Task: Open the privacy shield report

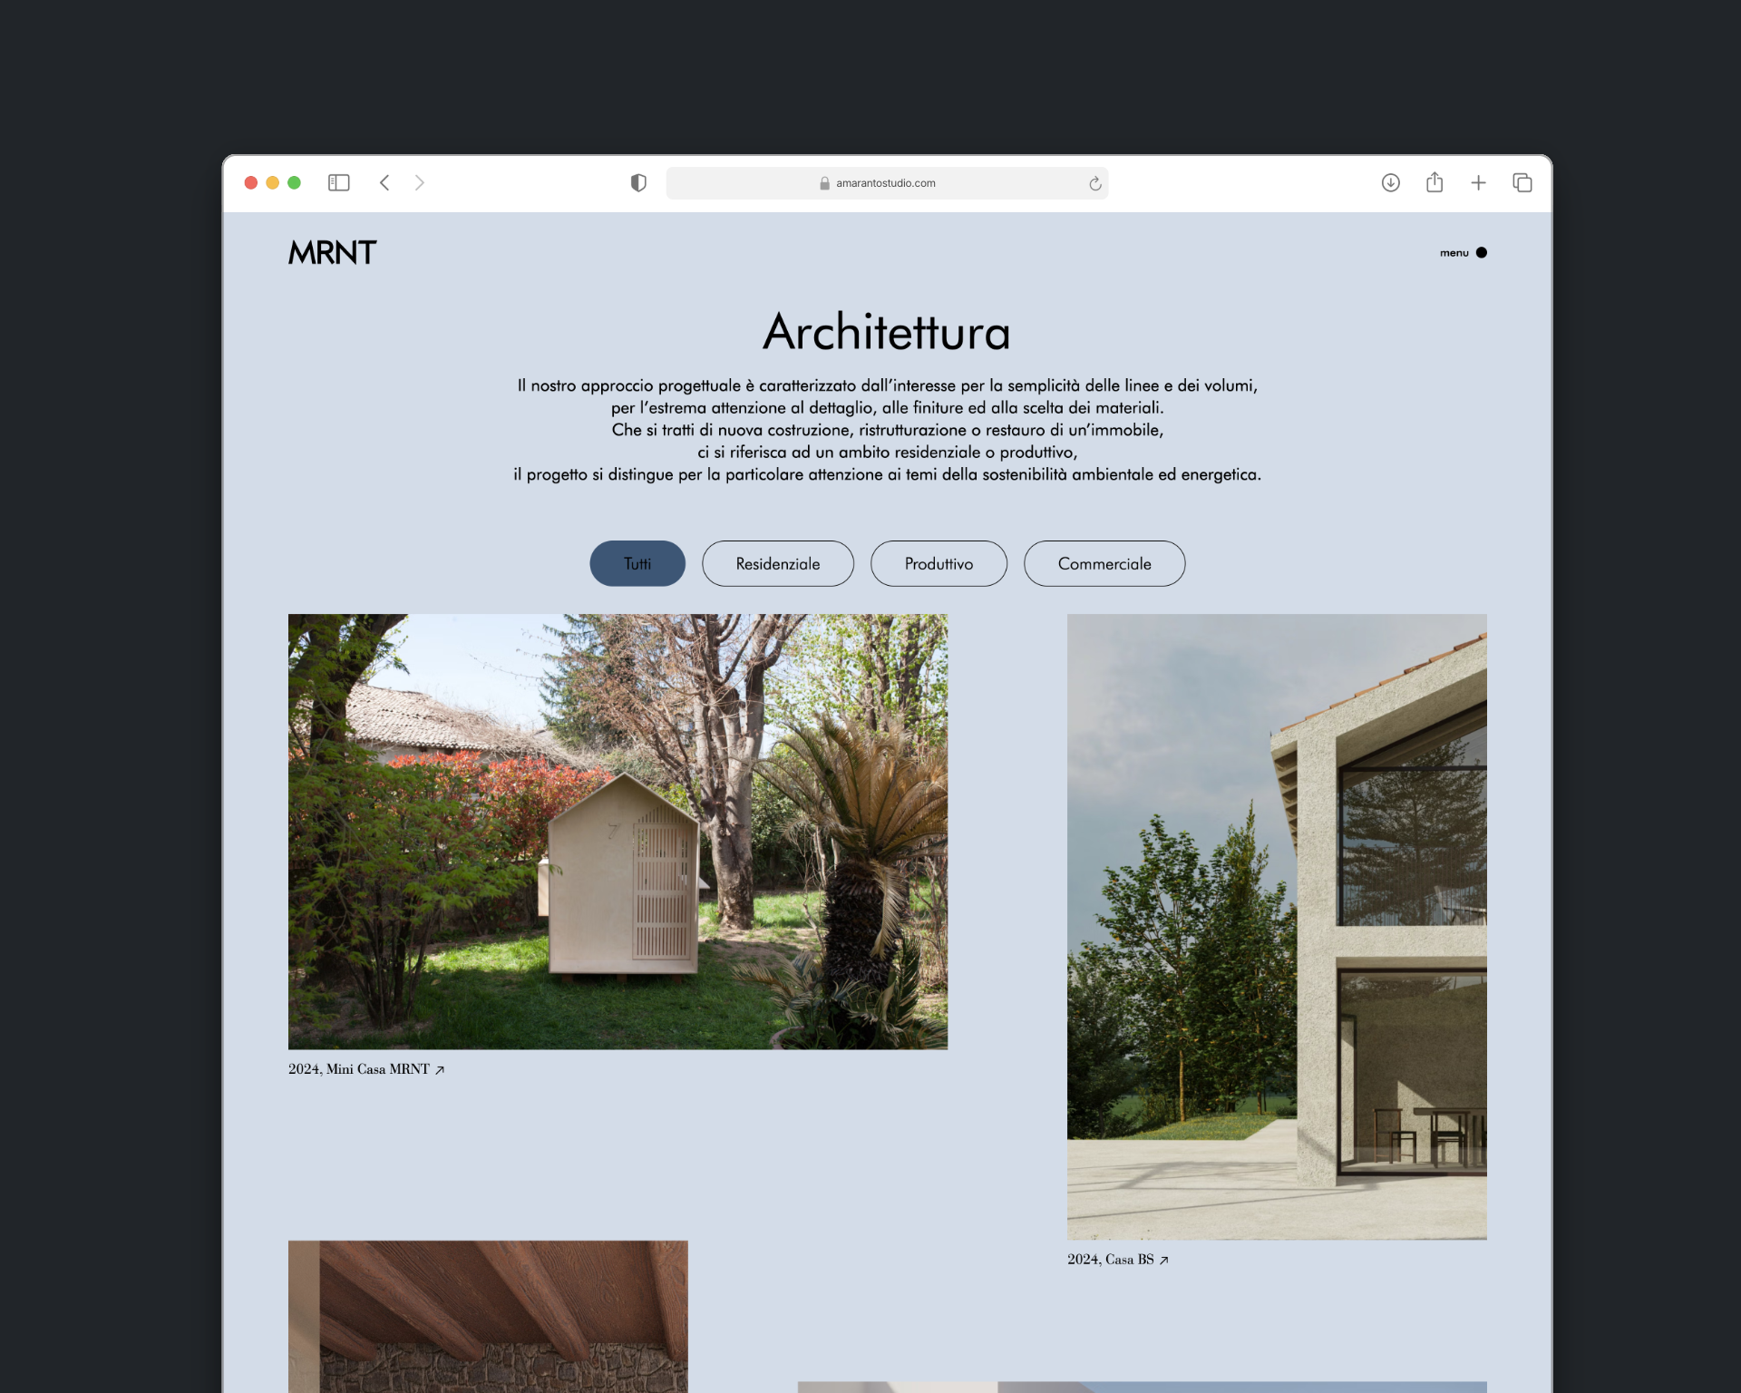Action: [x=638, y=182]
